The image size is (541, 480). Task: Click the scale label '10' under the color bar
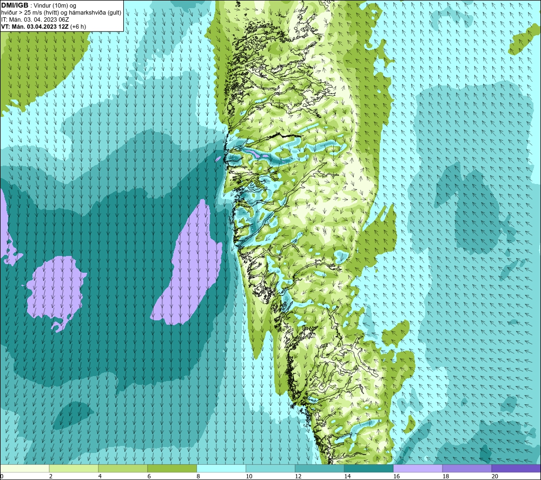click(x=249, y=477)
